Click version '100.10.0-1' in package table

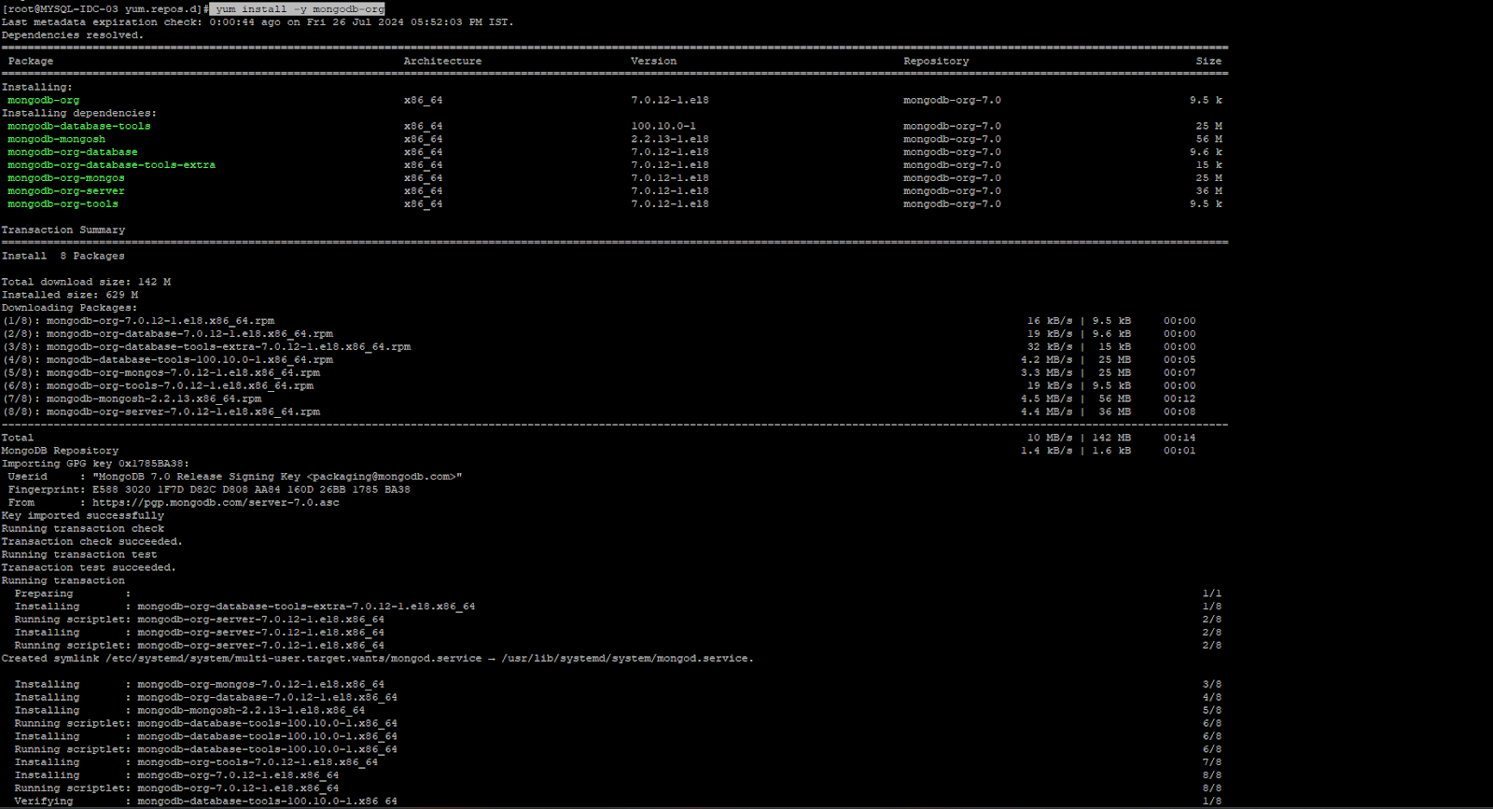click(663, 126)
